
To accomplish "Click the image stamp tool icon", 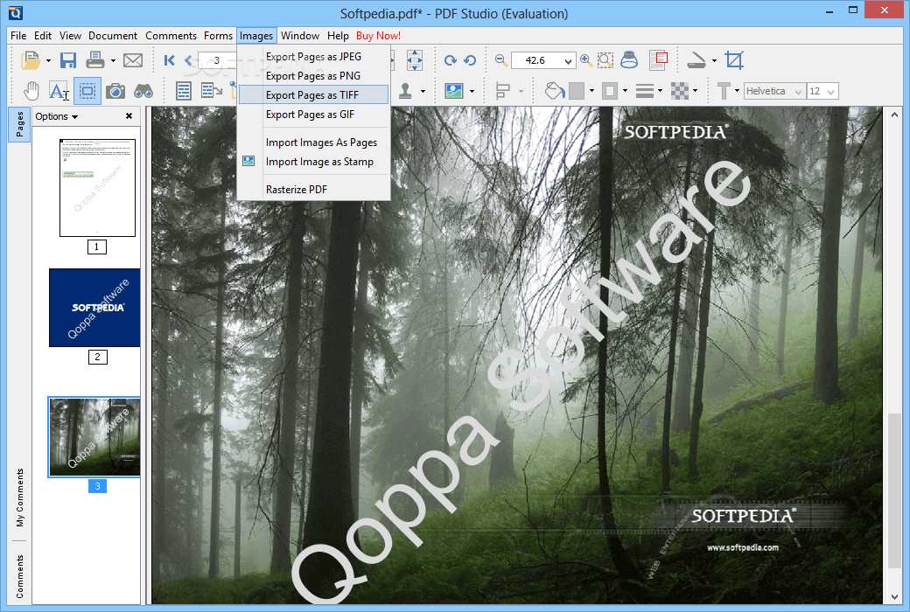I will coord(454,91).
